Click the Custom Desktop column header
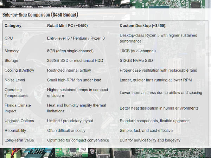This screenshot has width=211, height=158. tap(142, 26)
